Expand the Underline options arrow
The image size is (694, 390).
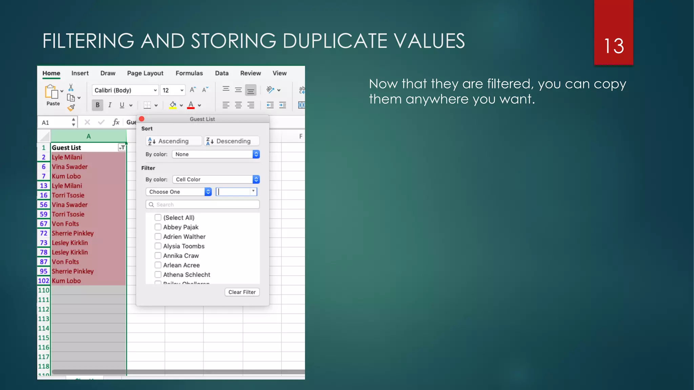pyautogui.click(x=131, y=105)
